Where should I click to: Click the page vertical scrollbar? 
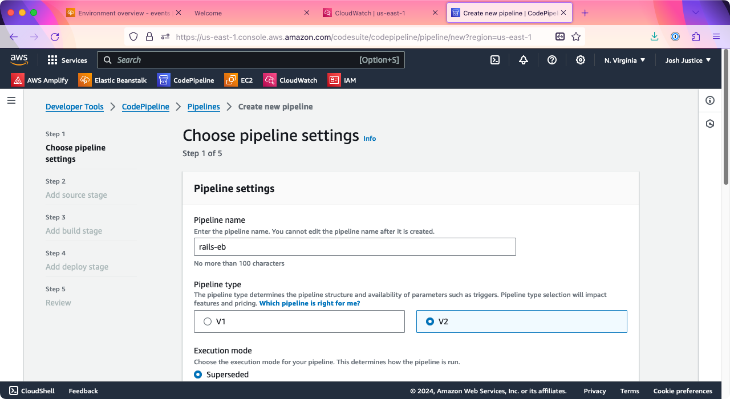(x=726, y=117)
